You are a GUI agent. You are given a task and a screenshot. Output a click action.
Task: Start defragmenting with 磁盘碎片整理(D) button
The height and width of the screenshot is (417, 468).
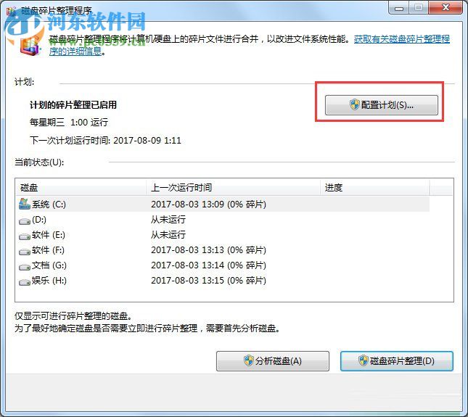coord(397,361)
